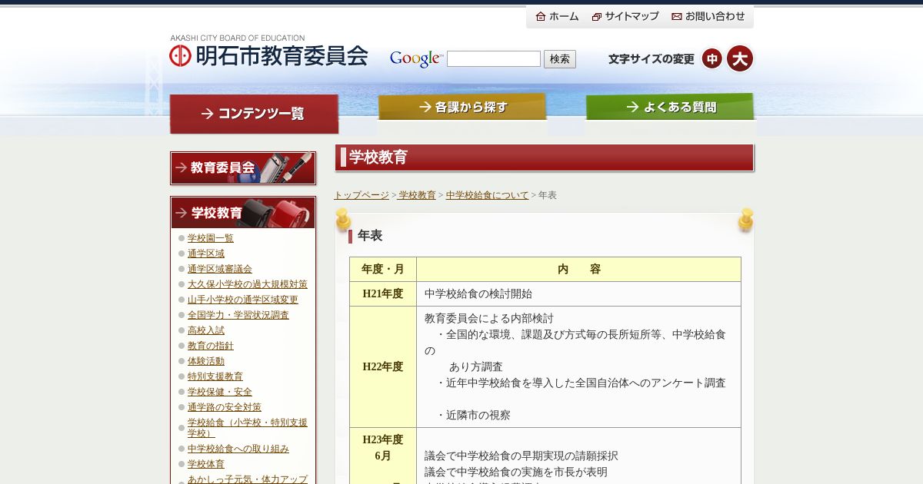923x484 pixels.
Task: Open 教育の指針 sidebar link
Action: coord(211,346)
